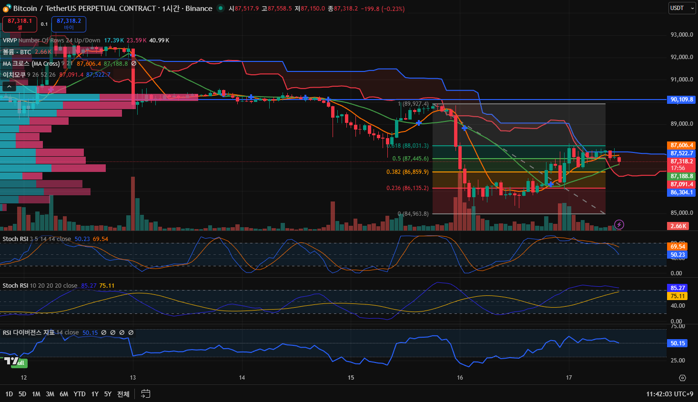This screenshot has height=402, width=698.
Task: Open the USDT currency dropdown
Action: click(682, 8)
